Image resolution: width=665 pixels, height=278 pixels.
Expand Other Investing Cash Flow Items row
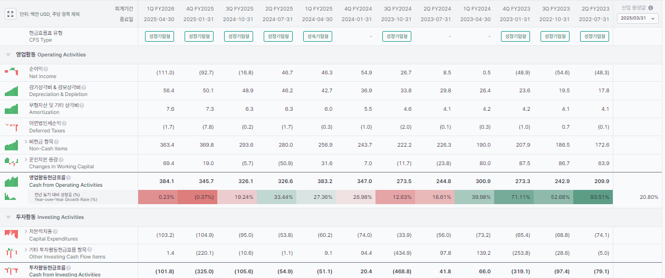coord(26,250)
